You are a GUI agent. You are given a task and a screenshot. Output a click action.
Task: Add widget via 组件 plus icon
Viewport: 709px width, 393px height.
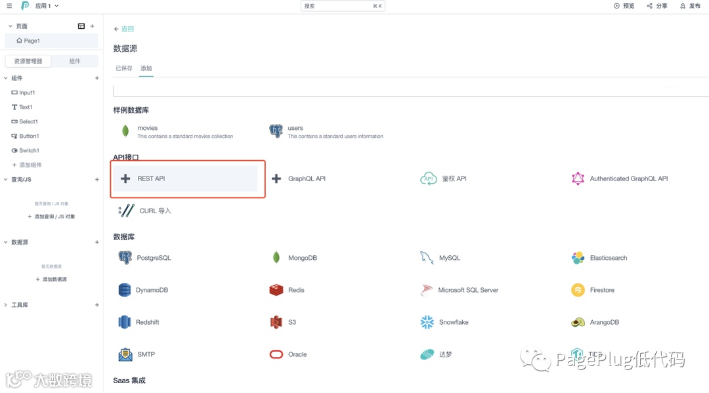click(x=97, y=78)
